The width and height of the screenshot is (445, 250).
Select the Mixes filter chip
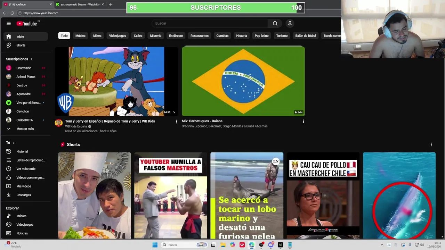97,36
